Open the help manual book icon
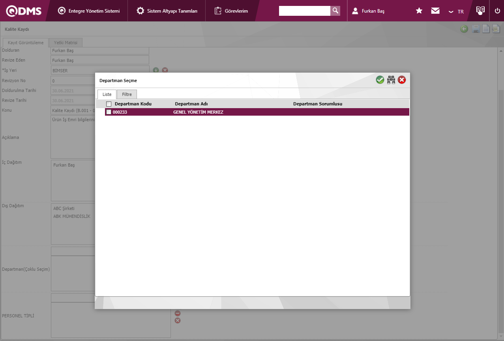This screenshot has height=341, width=504. [480, 10]
